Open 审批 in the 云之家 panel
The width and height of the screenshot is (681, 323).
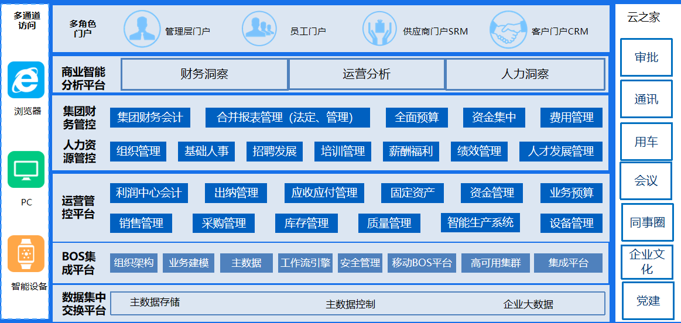tap(646, 57)
